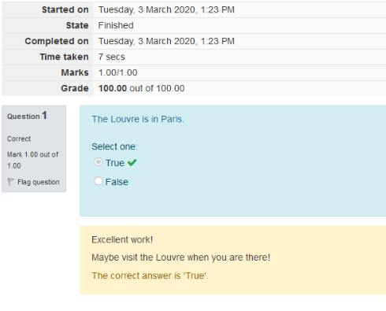Click the Correct status in question panel
Image resolution: width=386 pixels, height=311 pixels.
(x=19, y=139)
